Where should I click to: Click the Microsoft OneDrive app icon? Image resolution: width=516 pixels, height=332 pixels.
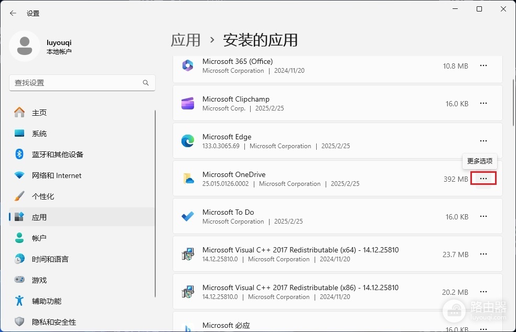click(188, 179)
